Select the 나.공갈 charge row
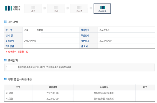 tap(80, 99)
